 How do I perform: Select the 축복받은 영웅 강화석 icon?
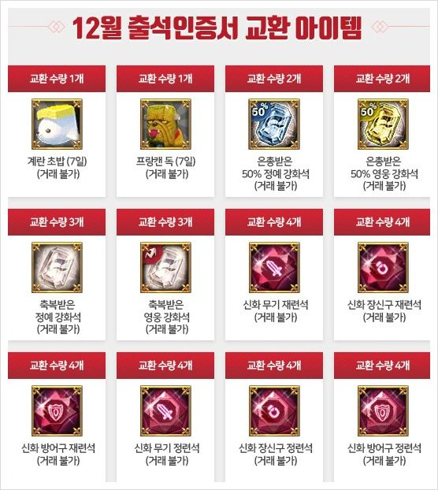[x=165, y=268]
